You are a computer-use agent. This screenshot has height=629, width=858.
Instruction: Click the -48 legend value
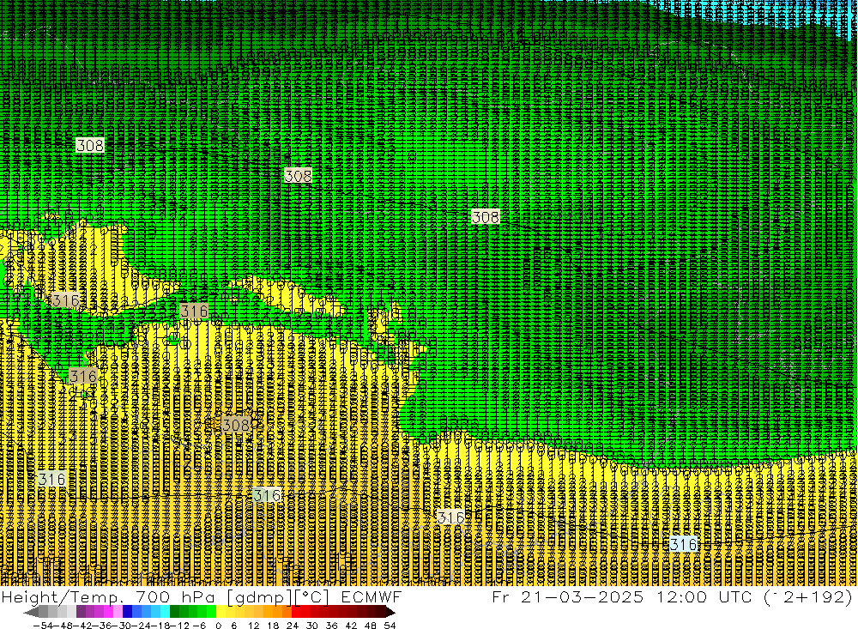click(x=63, y=626)
